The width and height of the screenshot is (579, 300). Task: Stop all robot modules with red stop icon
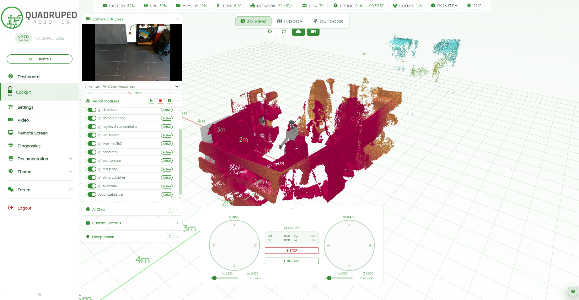[x=160, y=101]
